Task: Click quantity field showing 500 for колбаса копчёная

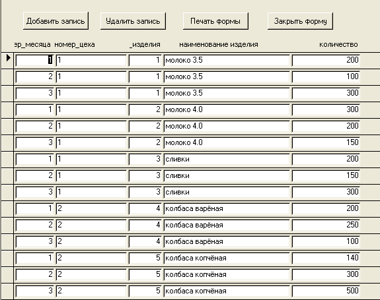Action: [326, 291]
